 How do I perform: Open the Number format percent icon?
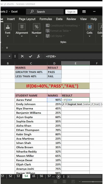[36, 27]
